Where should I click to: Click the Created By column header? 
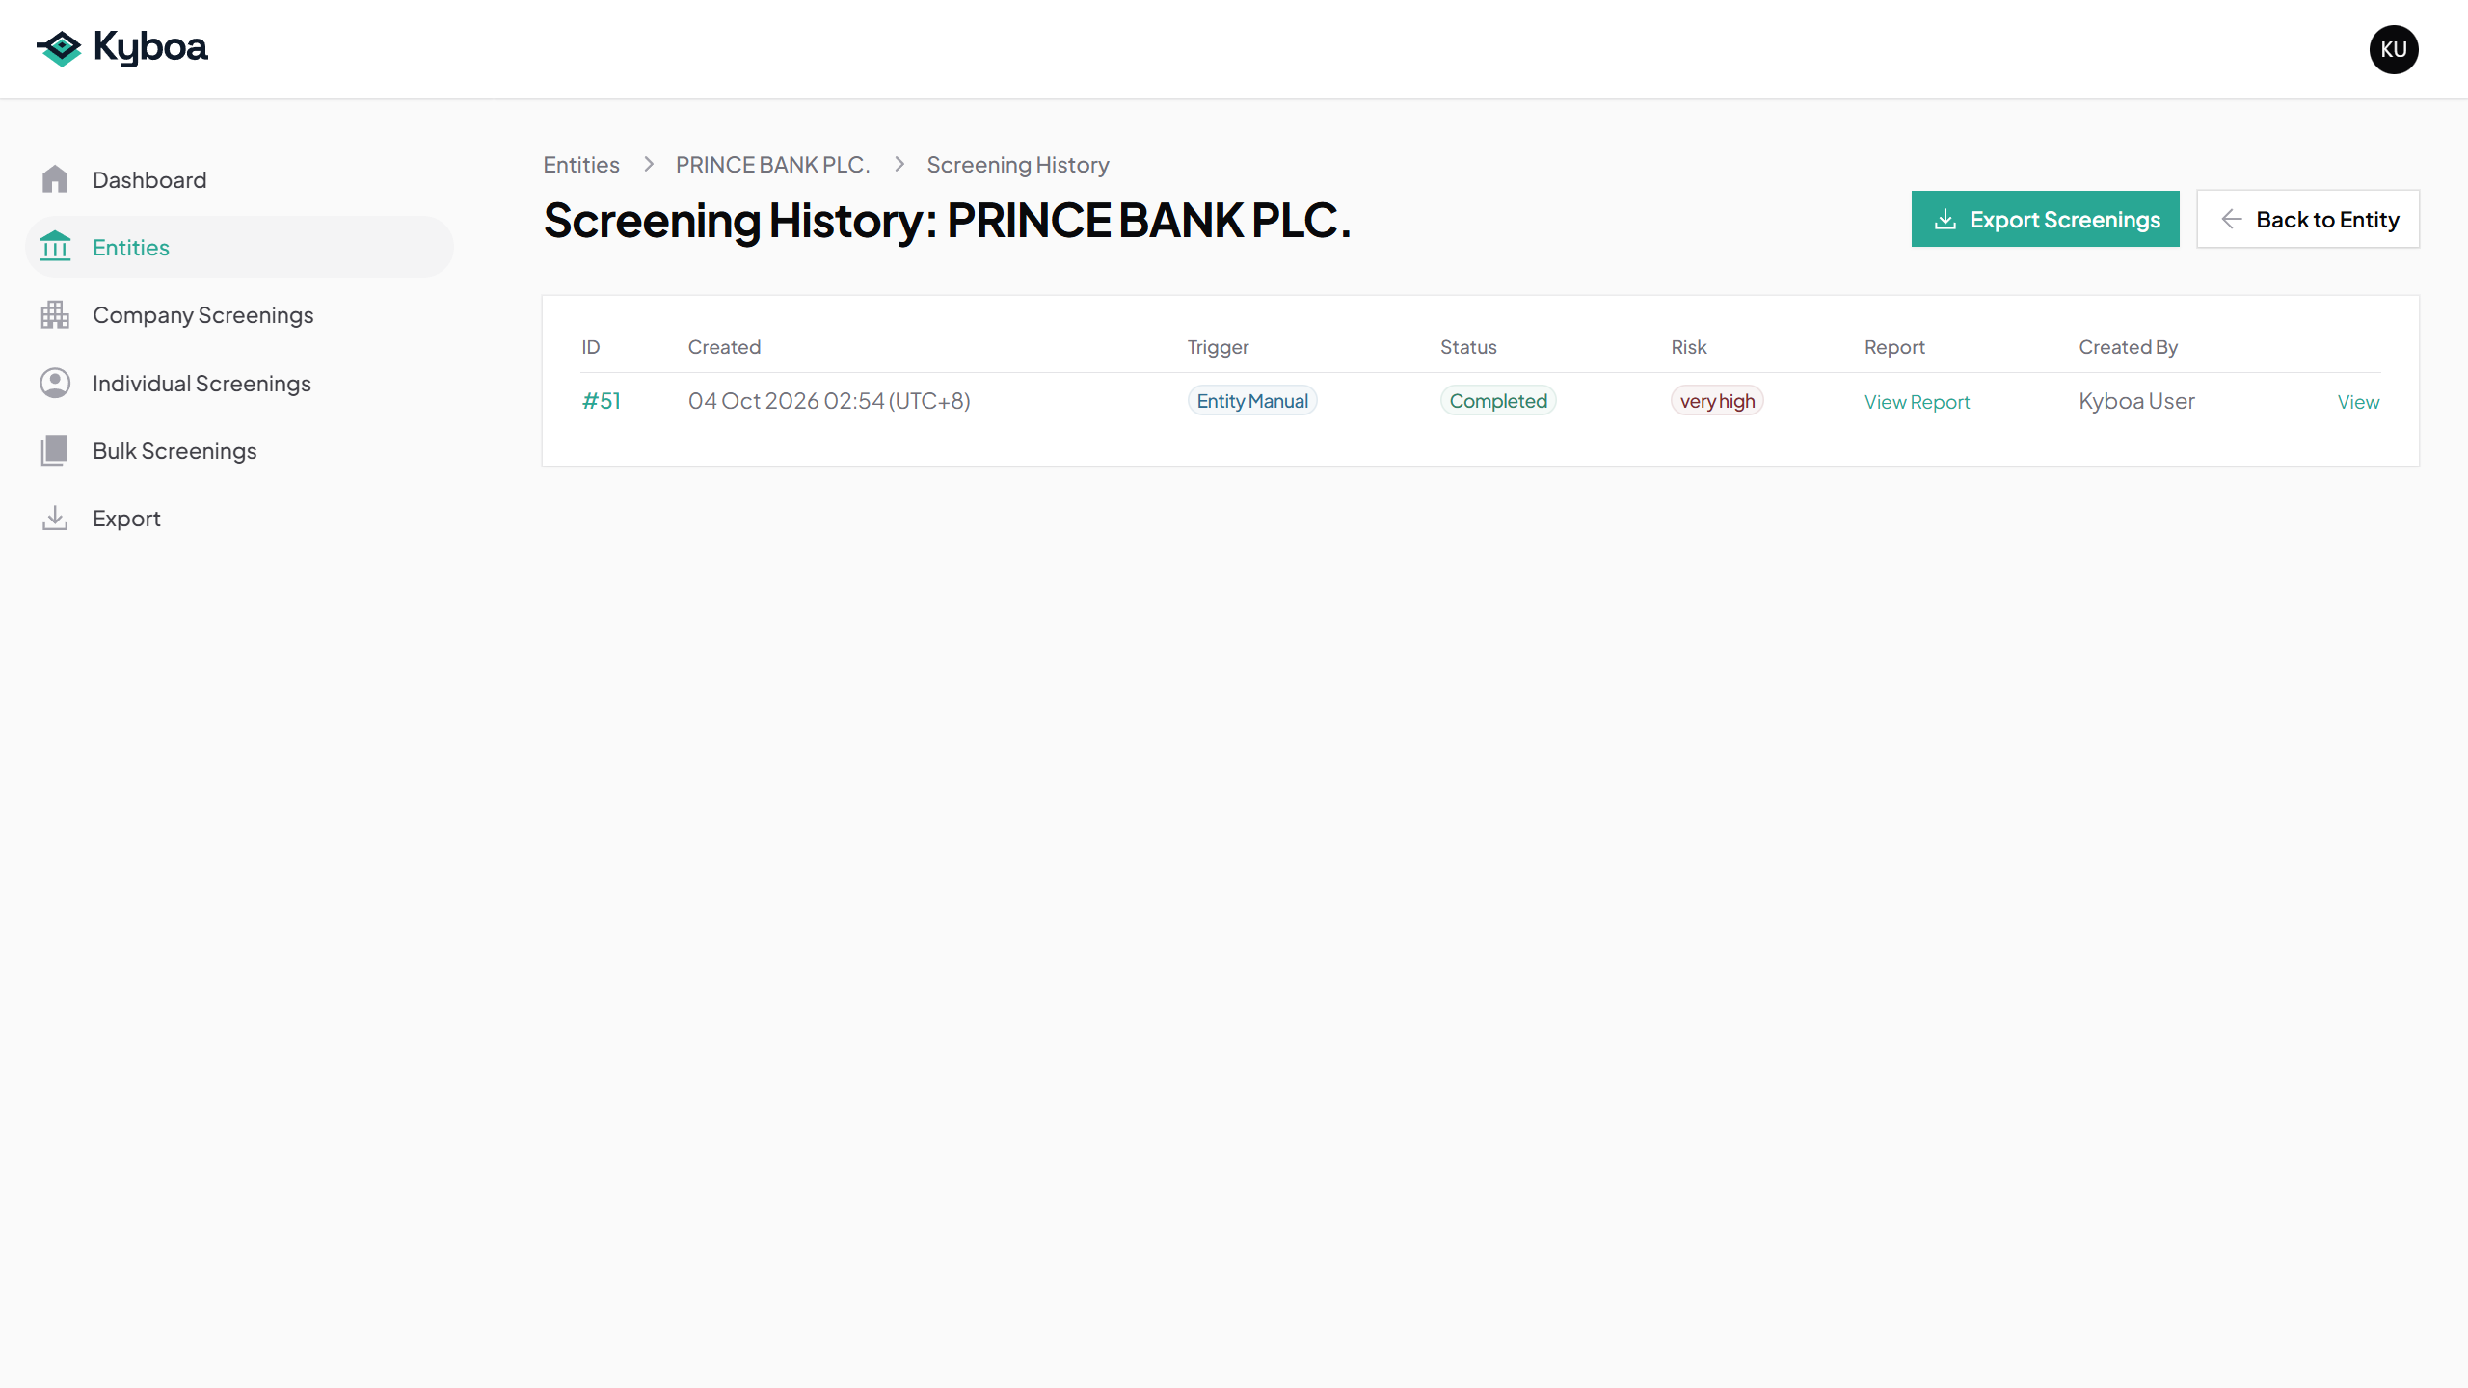tap(2128, 347)
